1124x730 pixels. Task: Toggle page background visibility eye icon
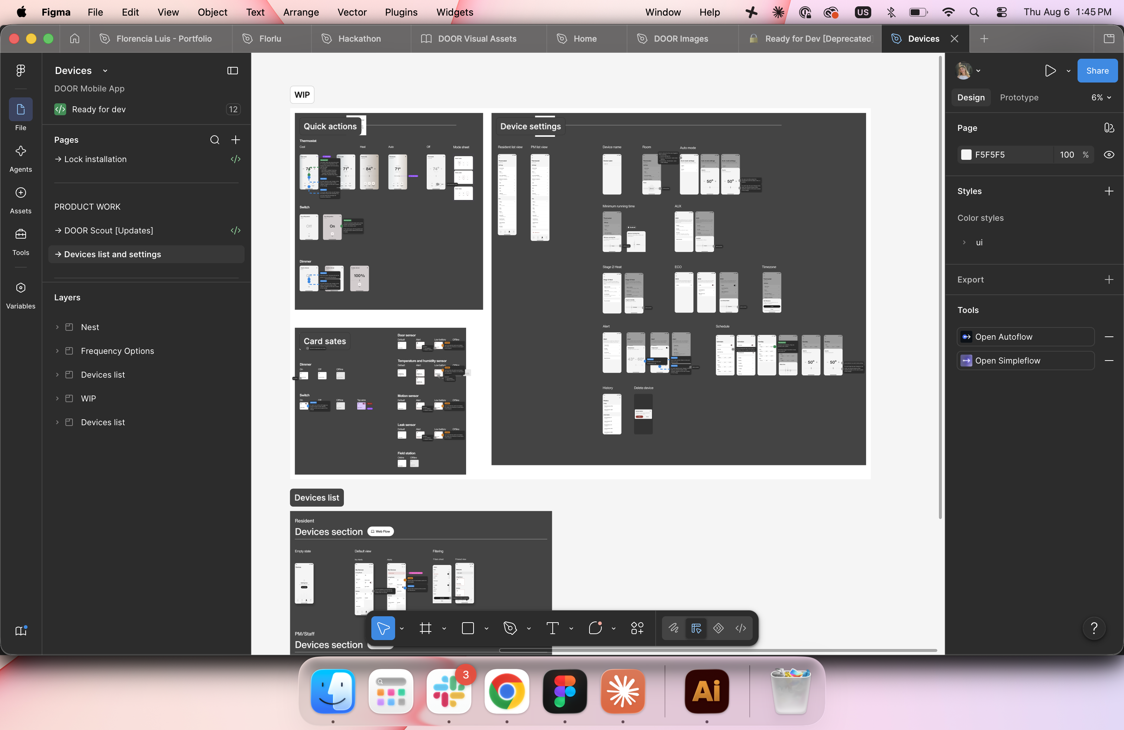[1109, 155]
